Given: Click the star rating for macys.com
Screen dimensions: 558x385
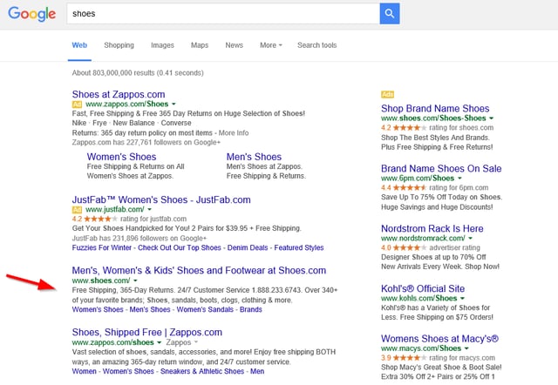Looking at the screenshot, I should [x=409, y=358].
